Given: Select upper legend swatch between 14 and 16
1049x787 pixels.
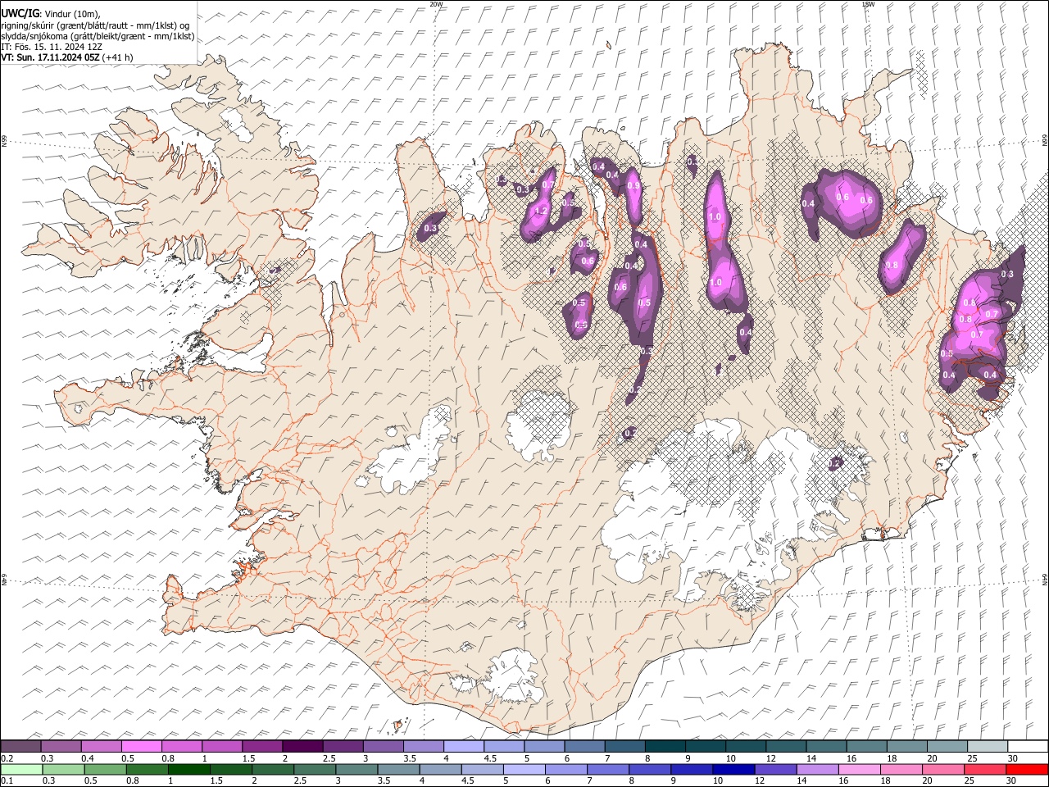Looking at the screenshot, I should [x=825, y=746].
